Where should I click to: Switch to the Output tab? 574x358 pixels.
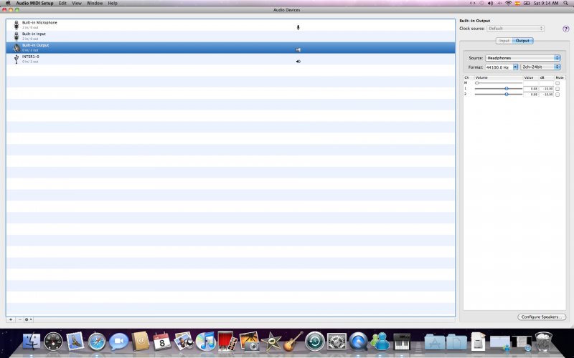[x=522, y=41]
